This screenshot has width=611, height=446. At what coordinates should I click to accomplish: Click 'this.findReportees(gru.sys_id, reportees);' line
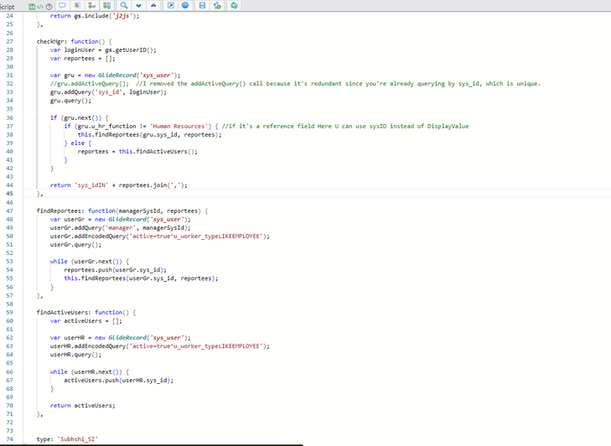150,134
